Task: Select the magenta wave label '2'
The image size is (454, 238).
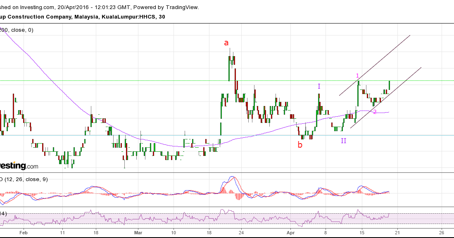Action: (x=375, y=112)
